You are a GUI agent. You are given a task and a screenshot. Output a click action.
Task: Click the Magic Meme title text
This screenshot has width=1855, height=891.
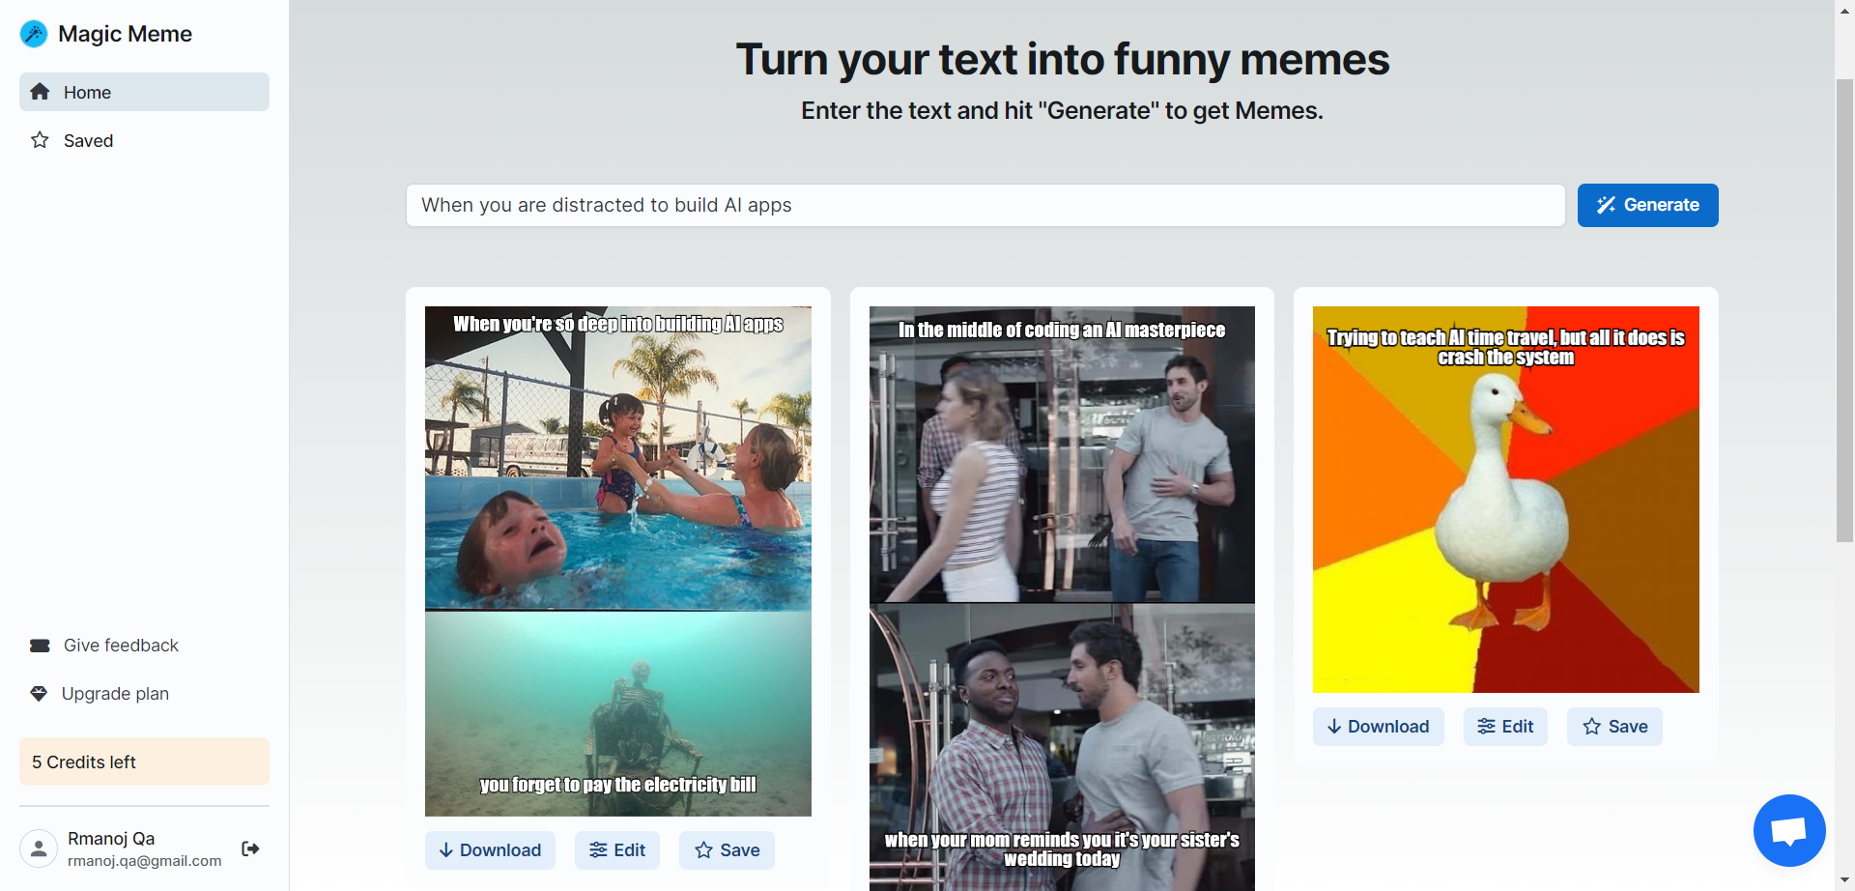tap(125, 34)
